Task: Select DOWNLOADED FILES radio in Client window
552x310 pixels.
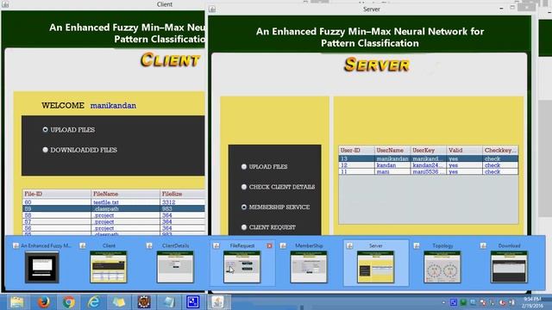Action: [x=45, y=150]
